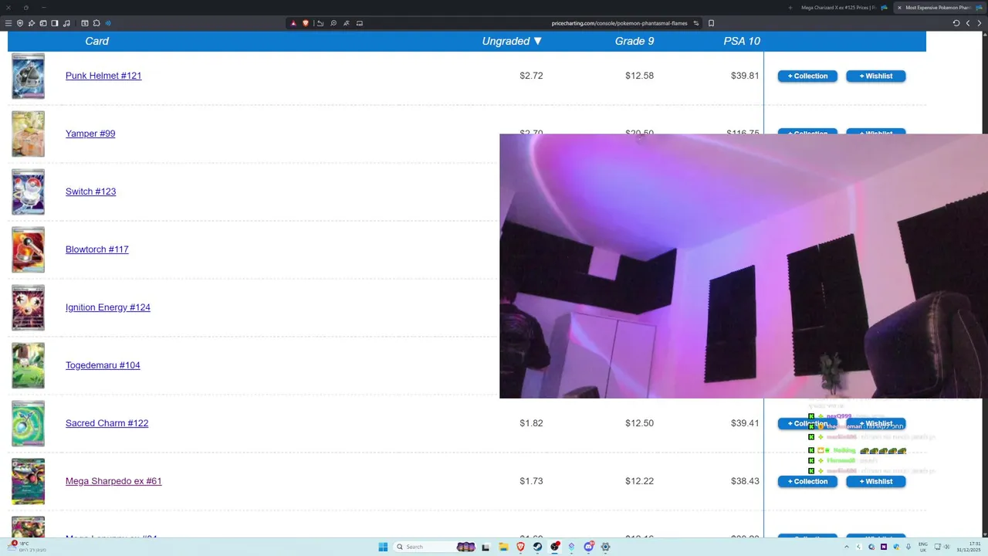Click the triangle rewards icon
This screenshot has width=988, height=556.
(x=293, y=23)
